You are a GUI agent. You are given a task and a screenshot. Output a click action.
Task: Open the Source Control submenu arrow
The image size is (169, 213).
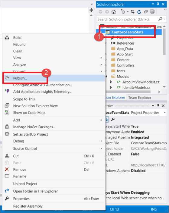click(x=101, y=149)
